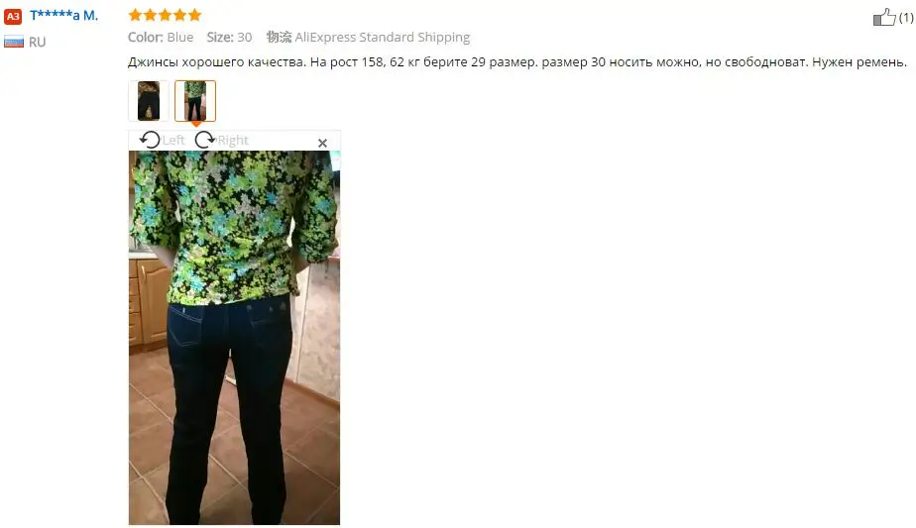Click the "Right" rotate label
916x528 pixels.
click(x=233, y=141)
